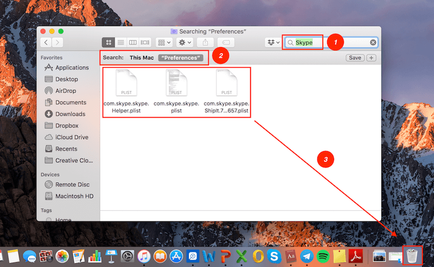
Task: Go forward in Finder history
Action: click(x=58, y=42)
